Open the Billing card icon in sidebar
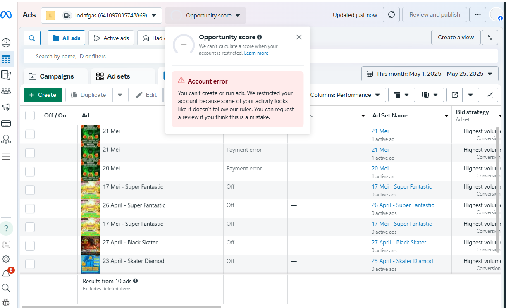The image size is (506, 308). tap(6, 123)
